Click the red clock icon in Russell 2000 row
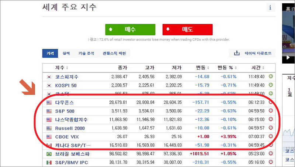This screenshot has height=167, width=295. click(271, 128)
